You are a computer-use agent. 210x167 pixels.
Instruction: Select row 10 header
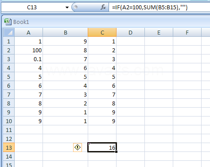(9, 121)
